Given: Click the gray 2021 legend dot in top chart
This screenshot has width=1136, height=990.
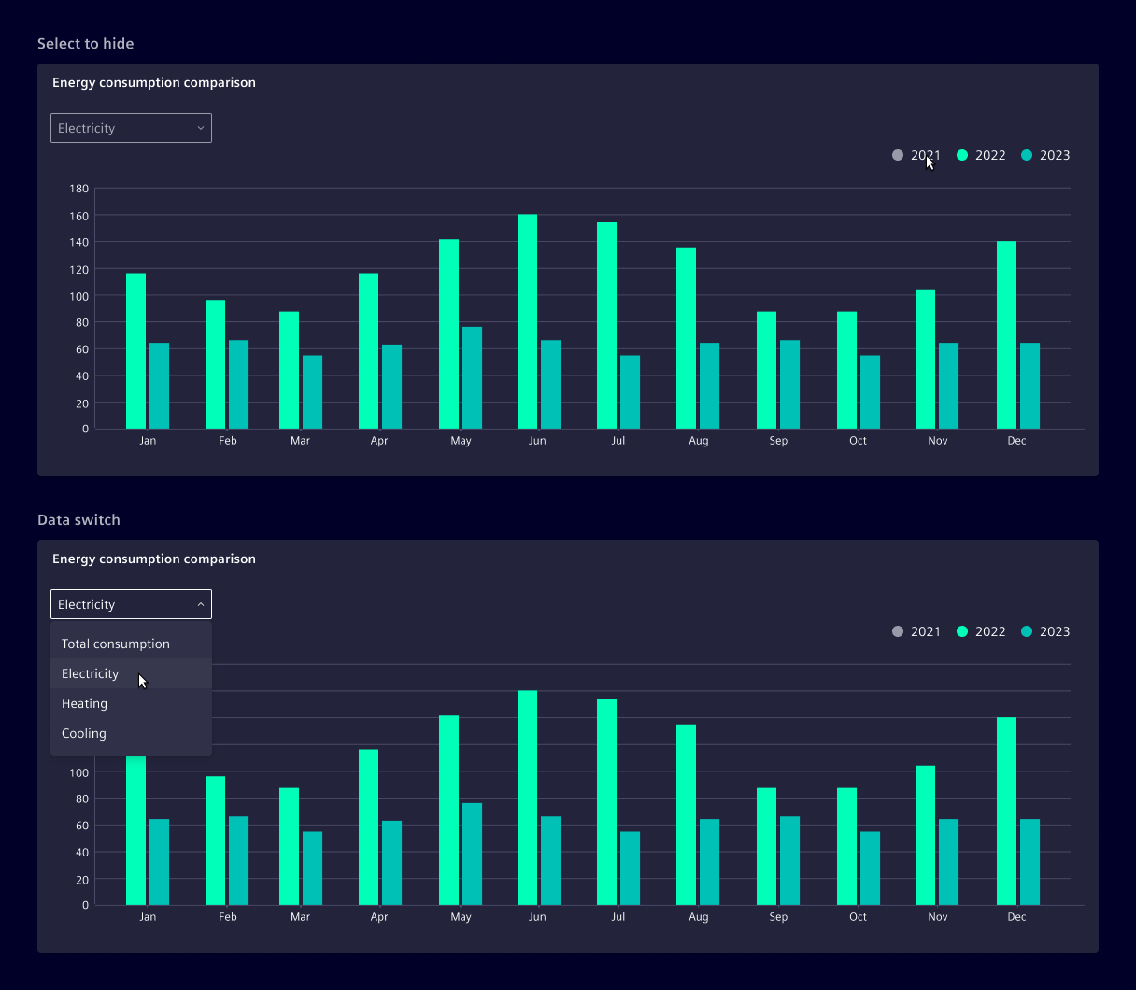Looking at the screenshot, I should click(x=897, y=155).
